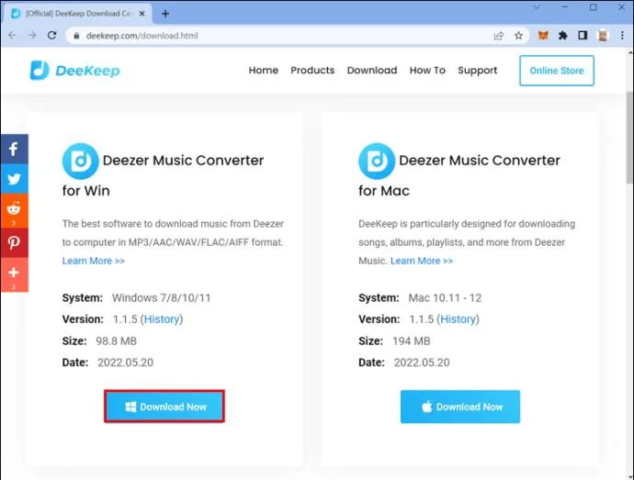Click the Windows 2022.05.20 date value

pyautogui.click(x=125, y=363)
